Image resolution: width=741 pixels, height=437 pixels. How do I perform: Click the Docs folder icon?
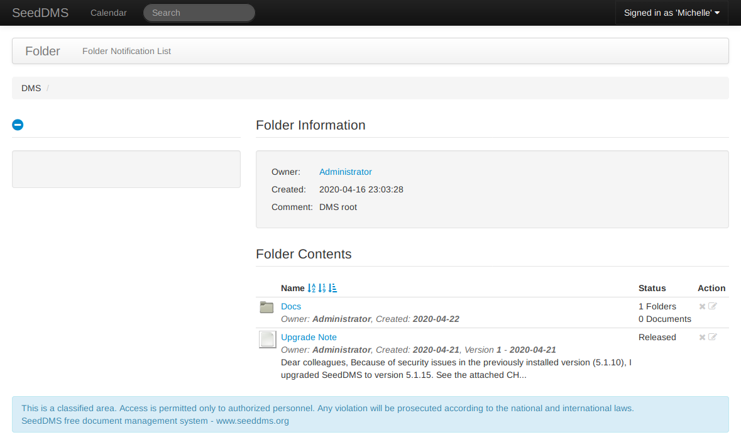pos(267,307)
